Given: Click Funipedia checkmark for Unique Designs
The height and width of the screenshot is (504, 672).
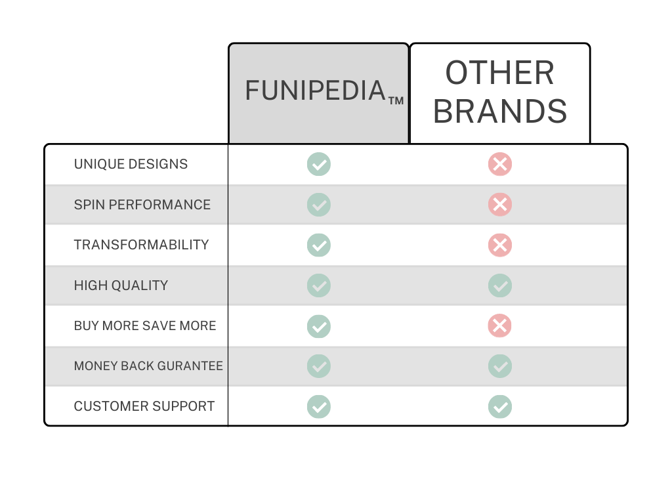Looking at the screenshot, I should (x=319, y=164).
